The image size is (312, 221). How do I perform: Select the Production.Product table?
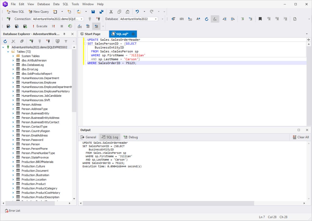pyautogui.click(x=33, y=184)
